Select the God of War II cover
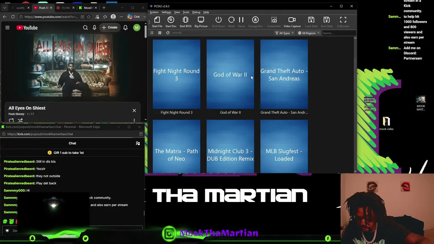Screen dimensions: 434x244 click(230, 74)
